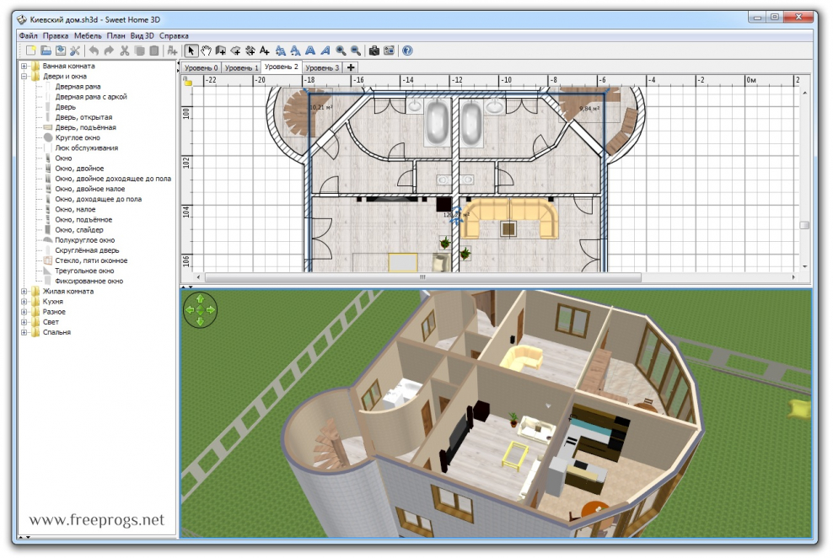Undo the last action with the arrow icon

[94, 51]
